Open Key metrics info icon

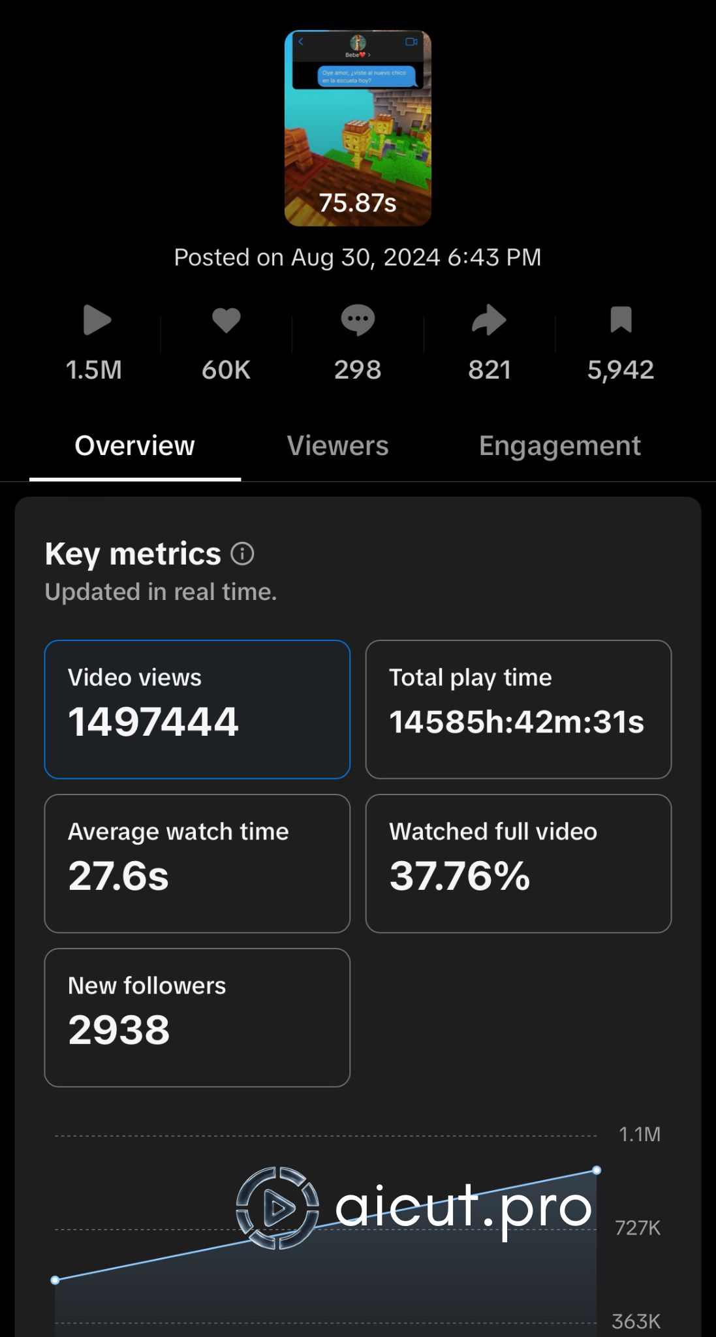pos(242,554)
